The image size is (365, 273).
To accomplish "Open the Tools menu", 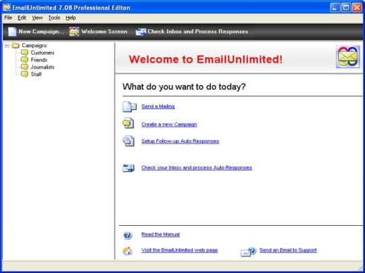I will (54, 18).
